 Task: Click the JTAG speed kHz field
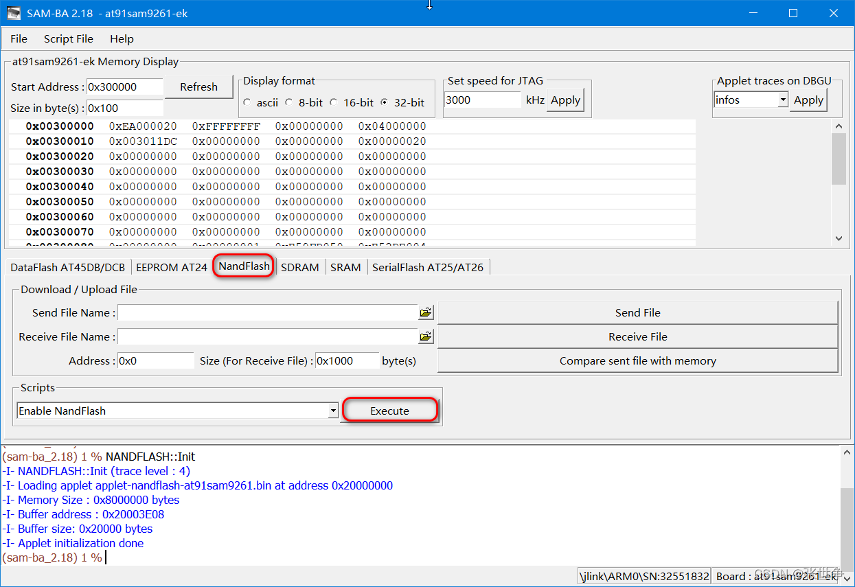click(483, 100)
